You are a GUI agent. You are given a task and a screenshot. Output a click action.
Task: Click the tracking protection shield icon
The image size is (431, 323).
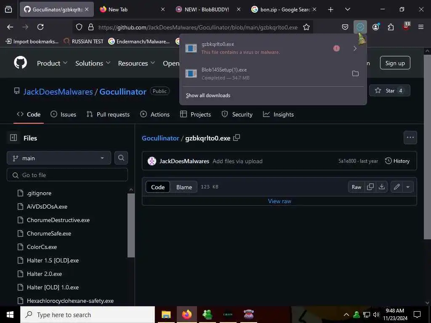(79, 27)
